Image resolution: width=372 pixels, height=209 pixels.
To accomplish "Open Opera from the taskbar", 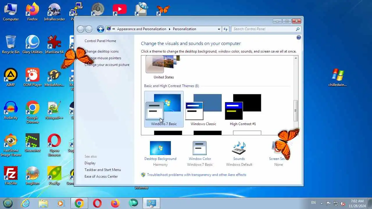I will tap(97, 203).
